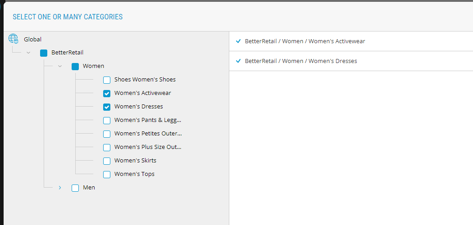
Task: Uncheck the Women's Activewear checkbox
Action: pos(107,94)
